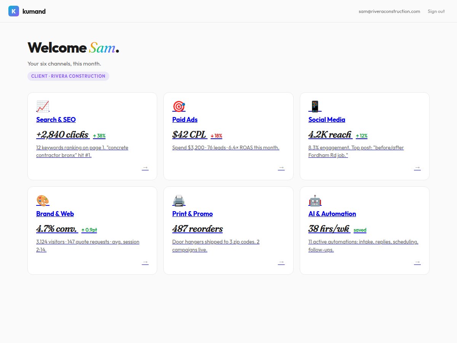Screen dimensions: 457x343
Task: Click the 12 keywords ranking description
Action: [82, 151]
